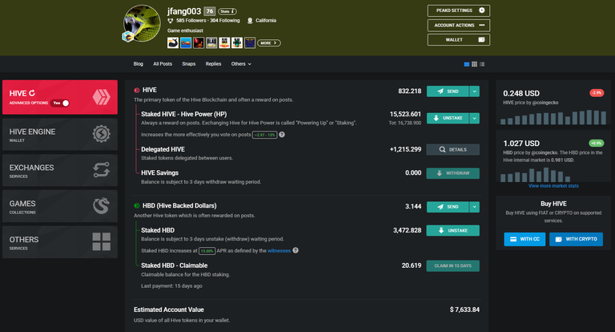Unstake Hive Power
Viewport: 615px width, 332px height.
tap(448, 118)
